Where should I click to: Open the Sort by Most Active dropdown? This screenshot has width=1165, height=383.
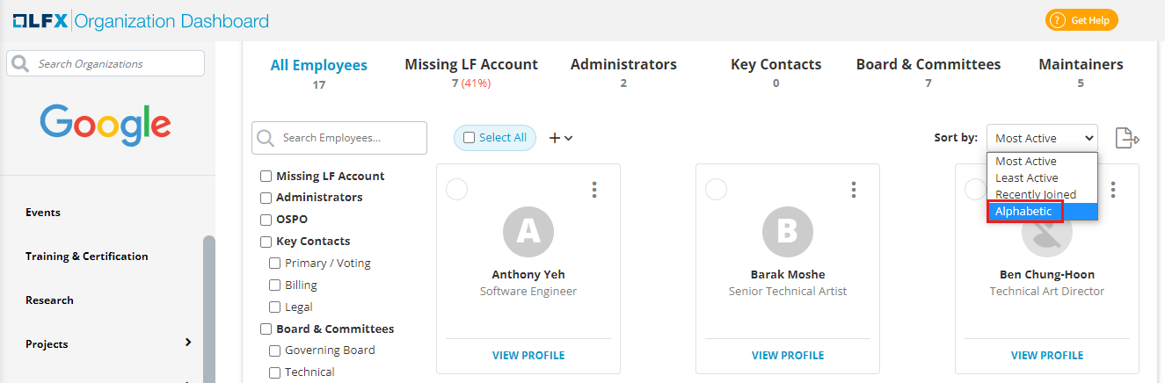(1042, 138)
